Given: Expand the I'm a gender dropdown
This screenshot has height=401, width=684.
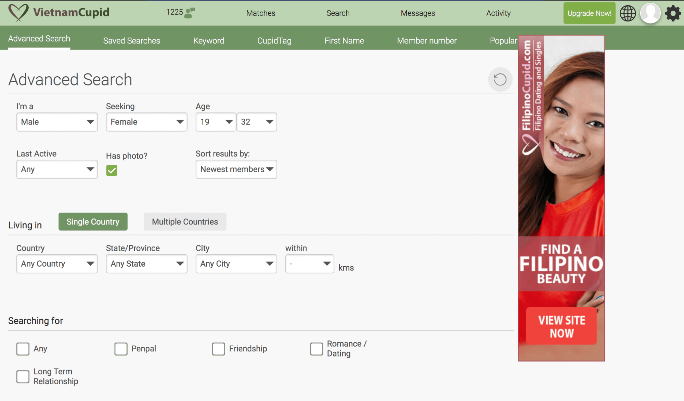Looking at the screenshot, I should (x=56, y=122).
